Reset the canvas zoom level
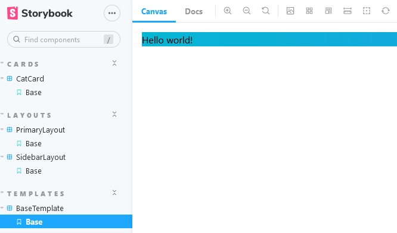The width and height of the screenshot is (397, 233). (266, 11)
